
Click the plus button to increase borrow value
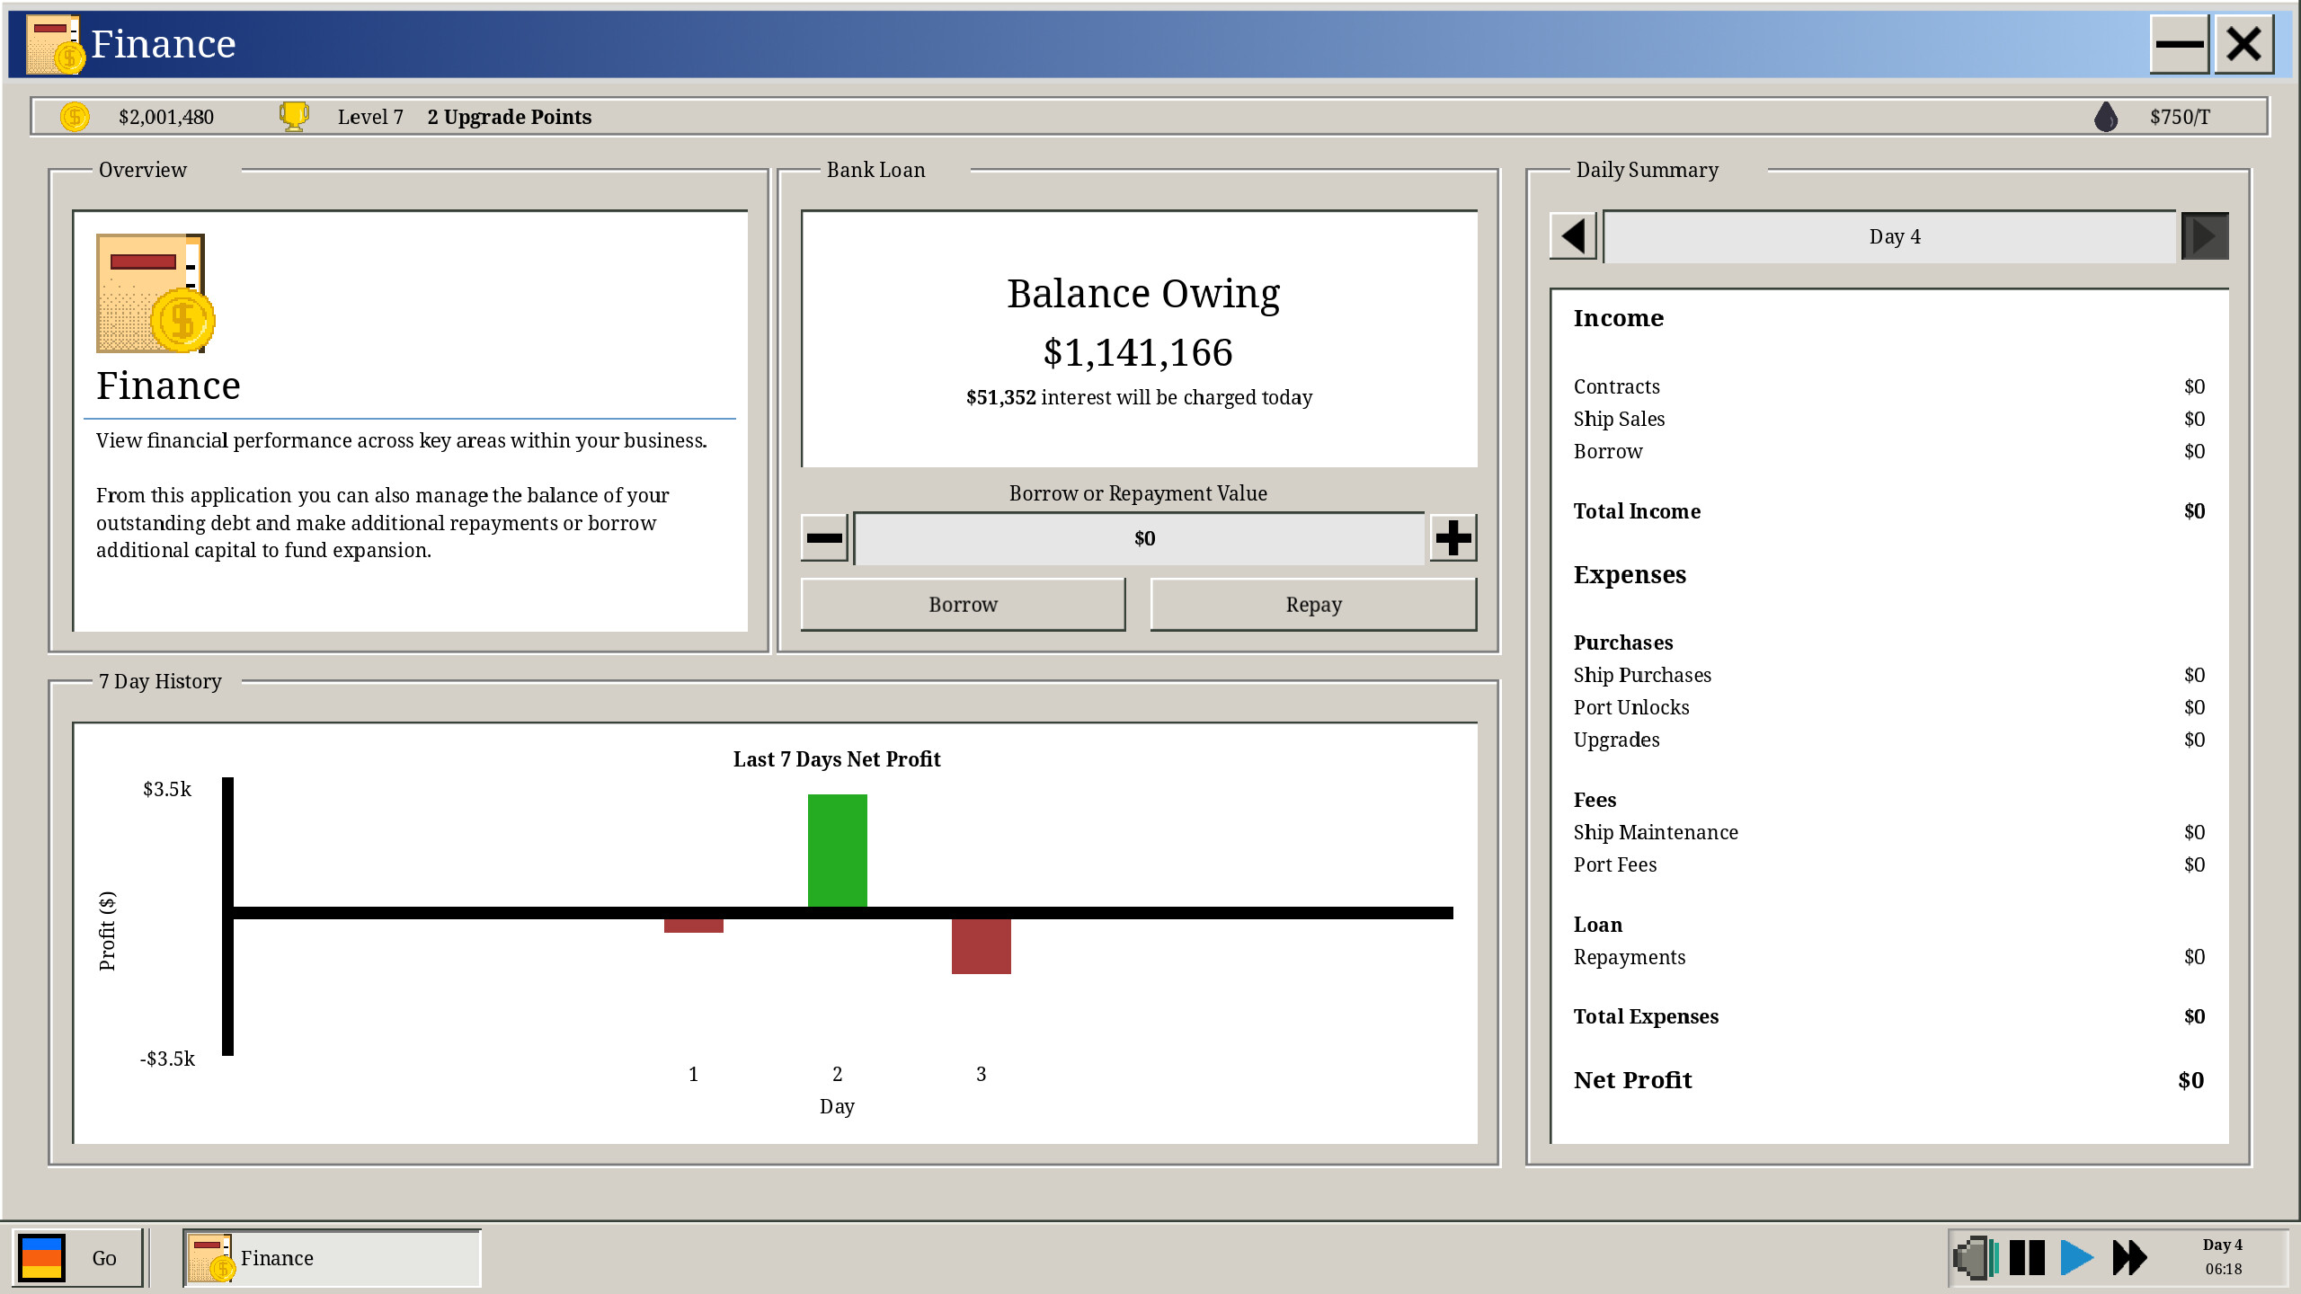[1454, 538]
